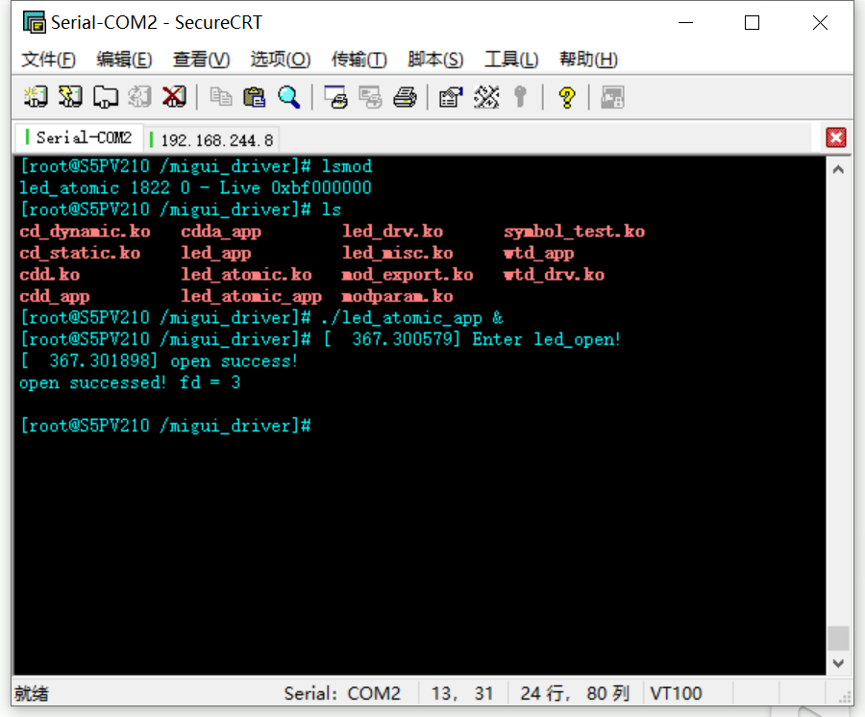This screenshot has height=717, width=865.
Task: Click the wtd_drv.ko file name
Action: tap(554, 274)
